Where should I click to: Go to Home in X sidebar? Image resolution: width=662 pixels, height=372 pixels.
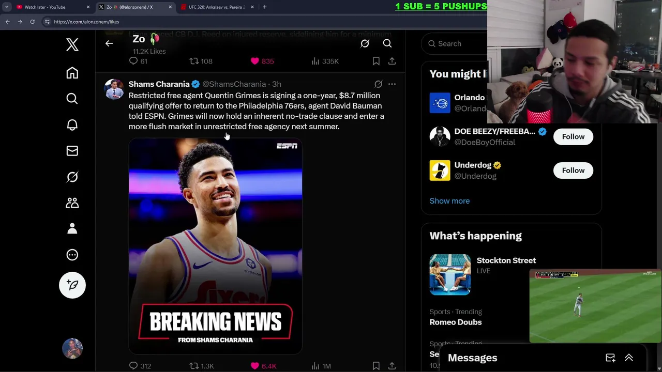[x=72, y=73]
